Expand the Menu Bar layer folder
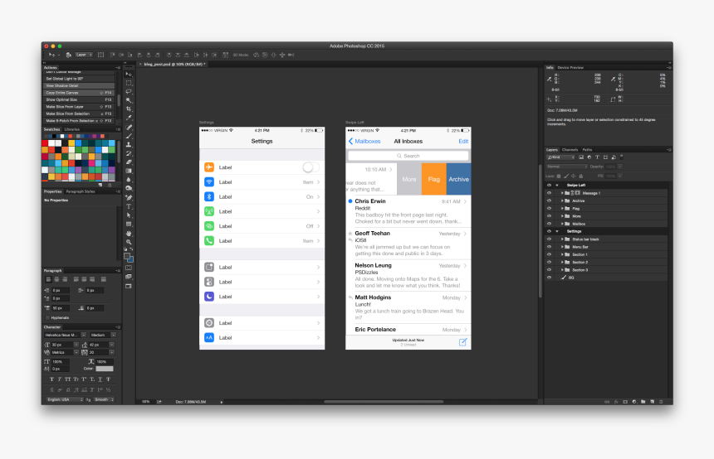714x459 pixels. pyautogui.click(x=562, y=247)
